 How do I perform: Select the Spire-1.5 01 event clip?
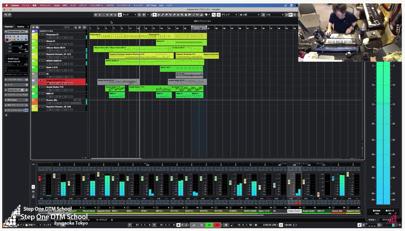tap(181, 69)
